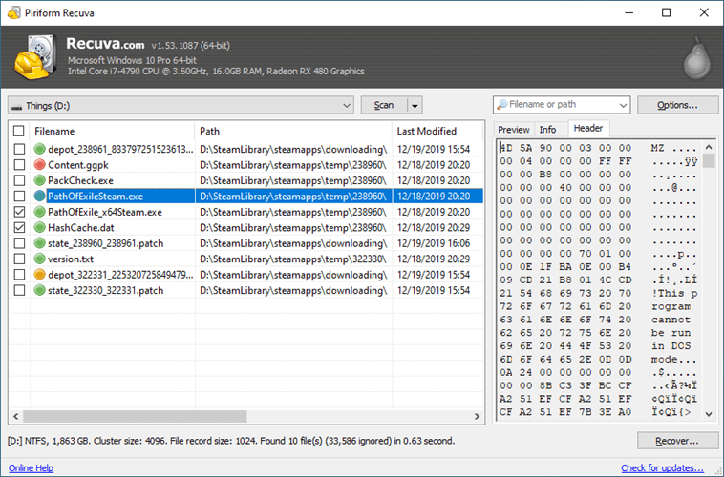Select the PathOfExile_x64Steam.exe file name

coord(105,212)
